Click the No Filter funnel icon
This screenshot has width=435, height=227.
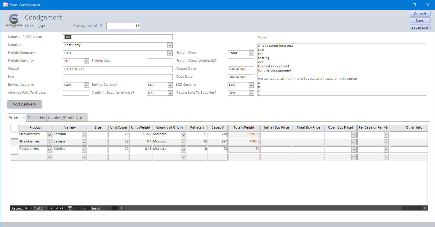[x=70, y=208]
